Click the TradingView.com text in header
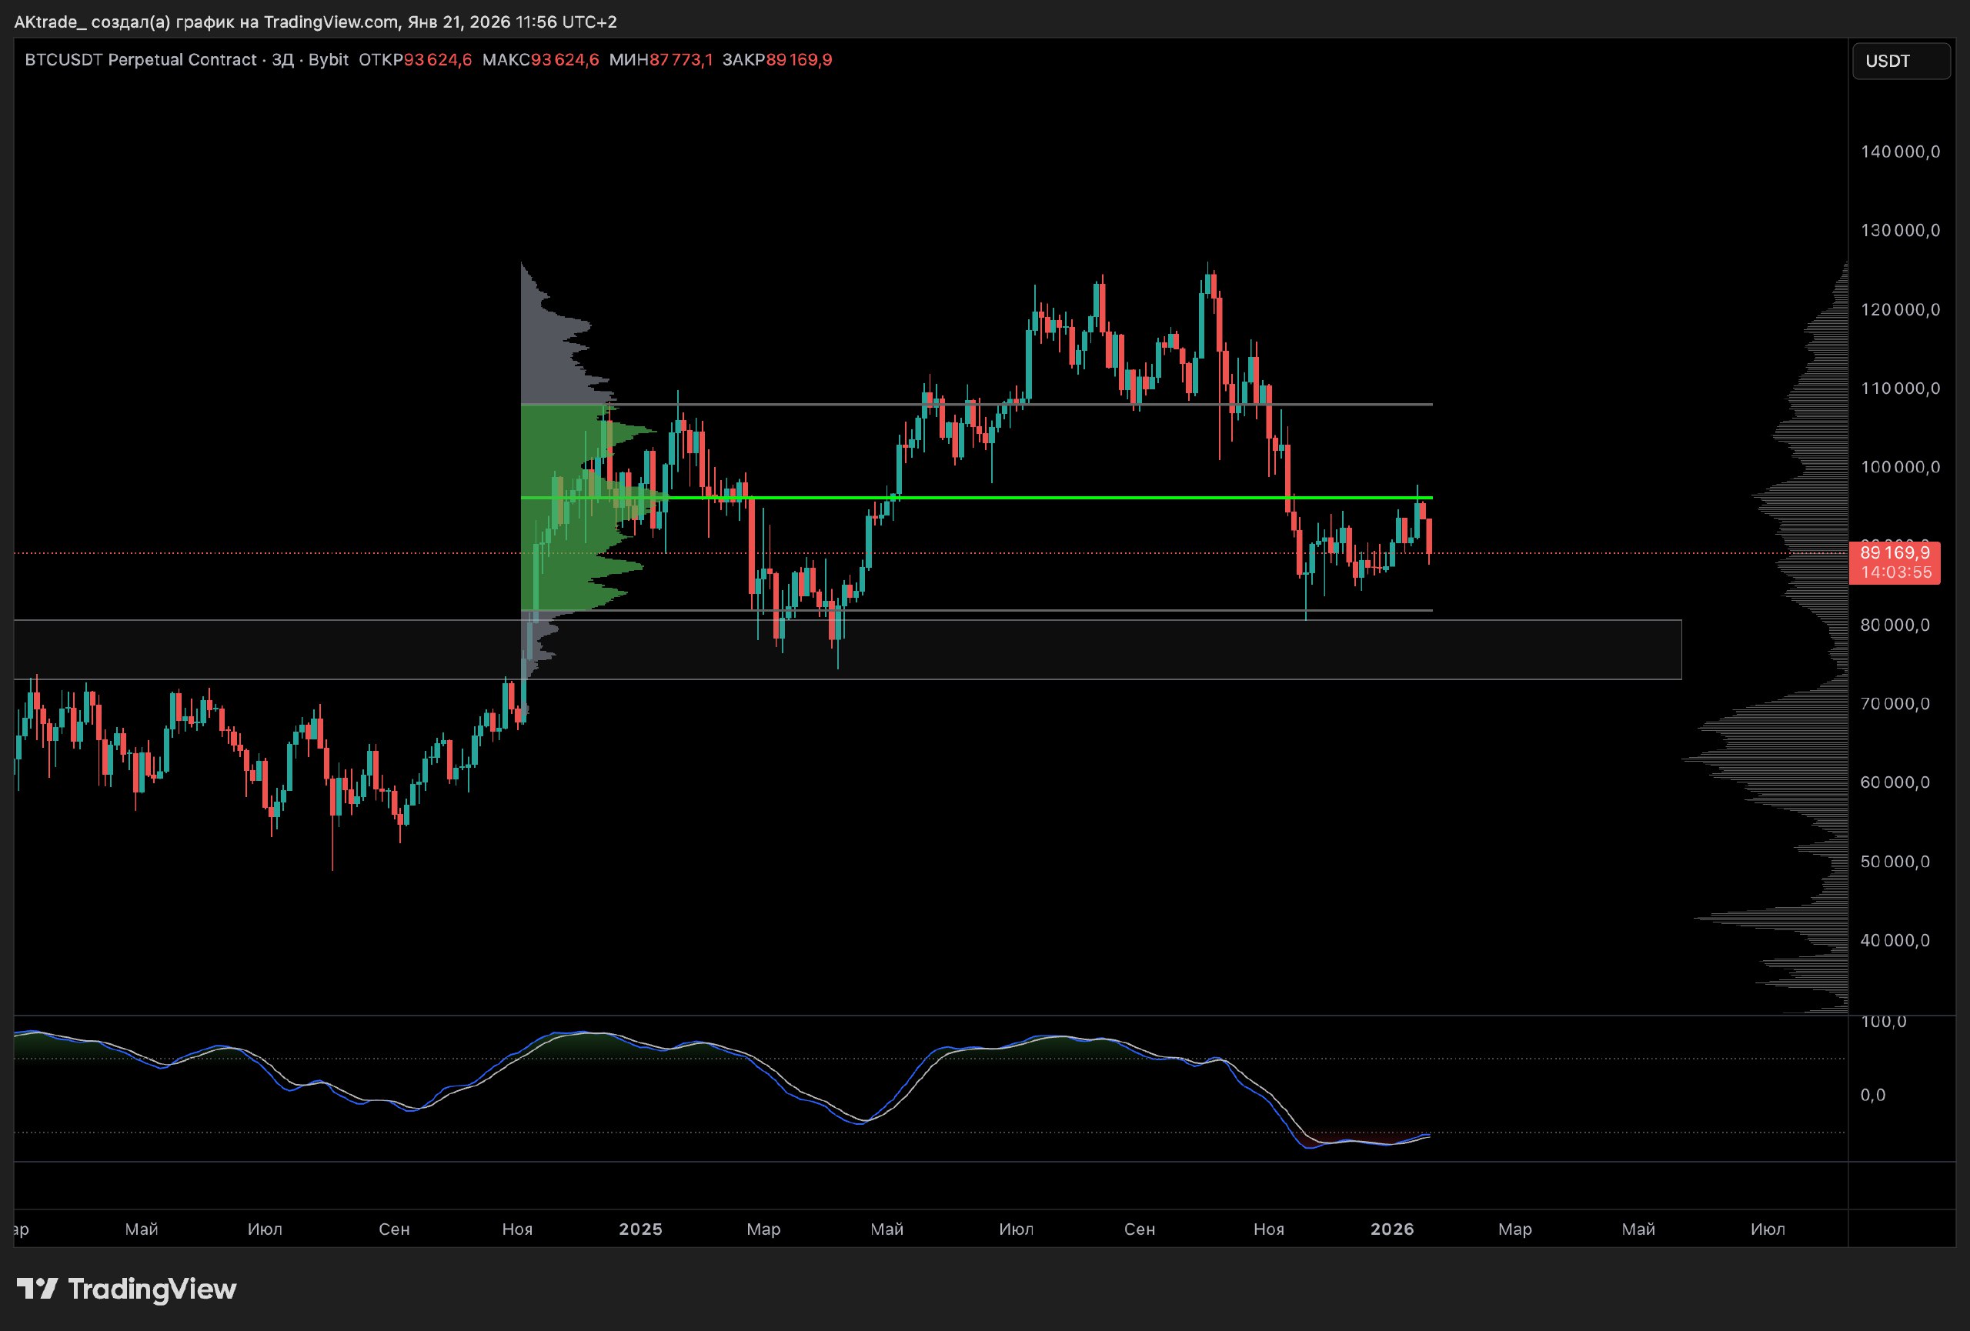The height and width of the screenshot is (1331, 1970). pos(332,22)
